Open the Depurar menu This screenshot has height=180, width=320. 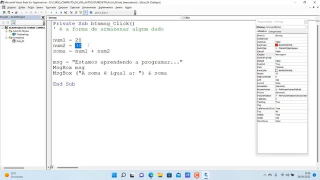point(63,7)
